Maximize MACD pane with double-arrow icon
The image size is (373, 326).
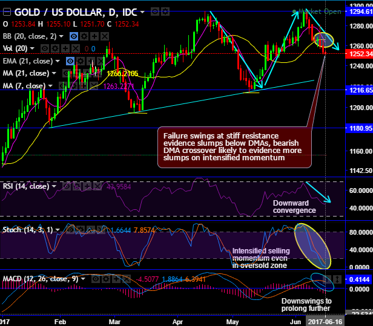[x=337, y=279]
